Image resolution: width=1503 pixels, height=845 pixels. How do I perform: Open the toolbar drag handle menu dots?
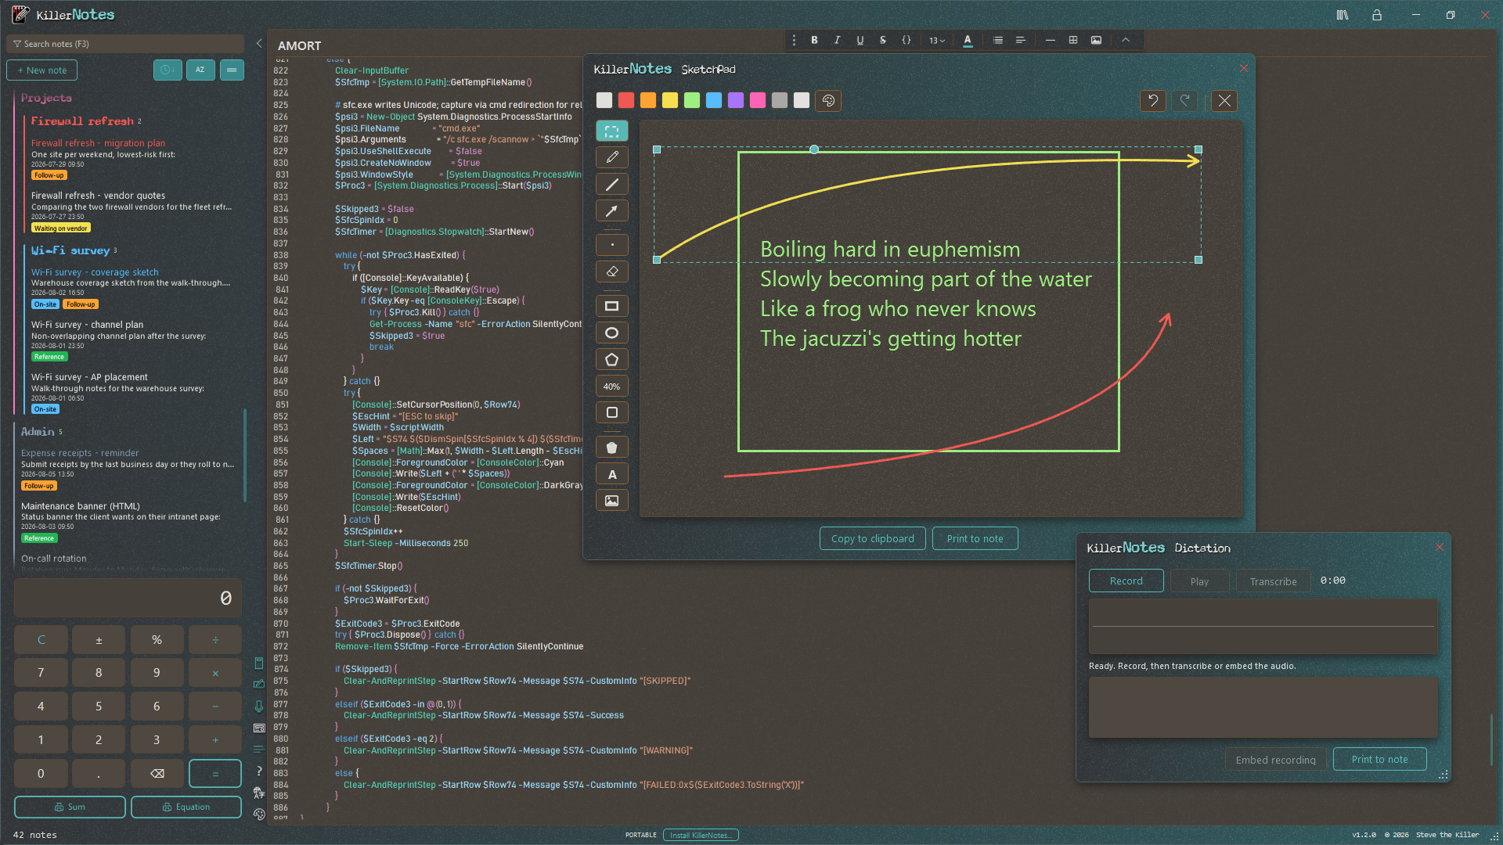[x=794, y=40]
